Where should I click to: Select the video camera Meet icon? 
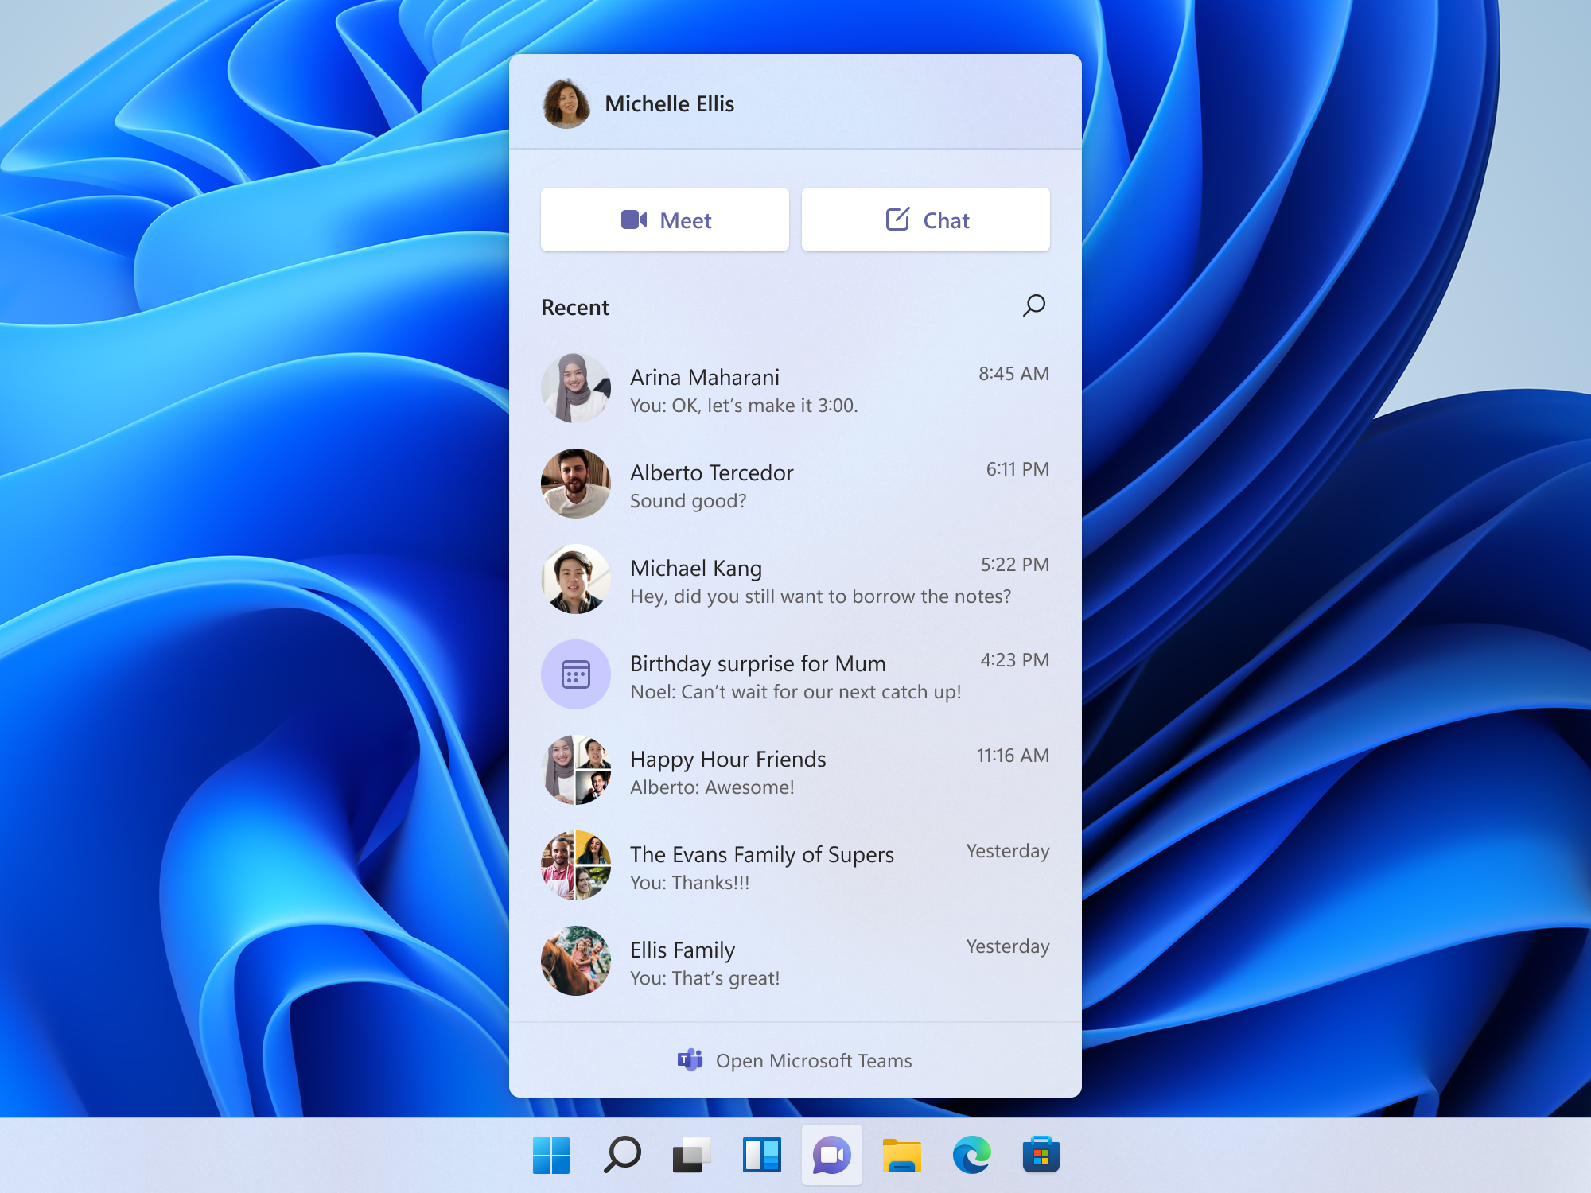point(636,220)
